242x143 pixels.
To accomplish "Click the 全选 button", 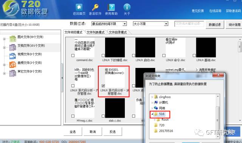I will [x=73, y=132].
